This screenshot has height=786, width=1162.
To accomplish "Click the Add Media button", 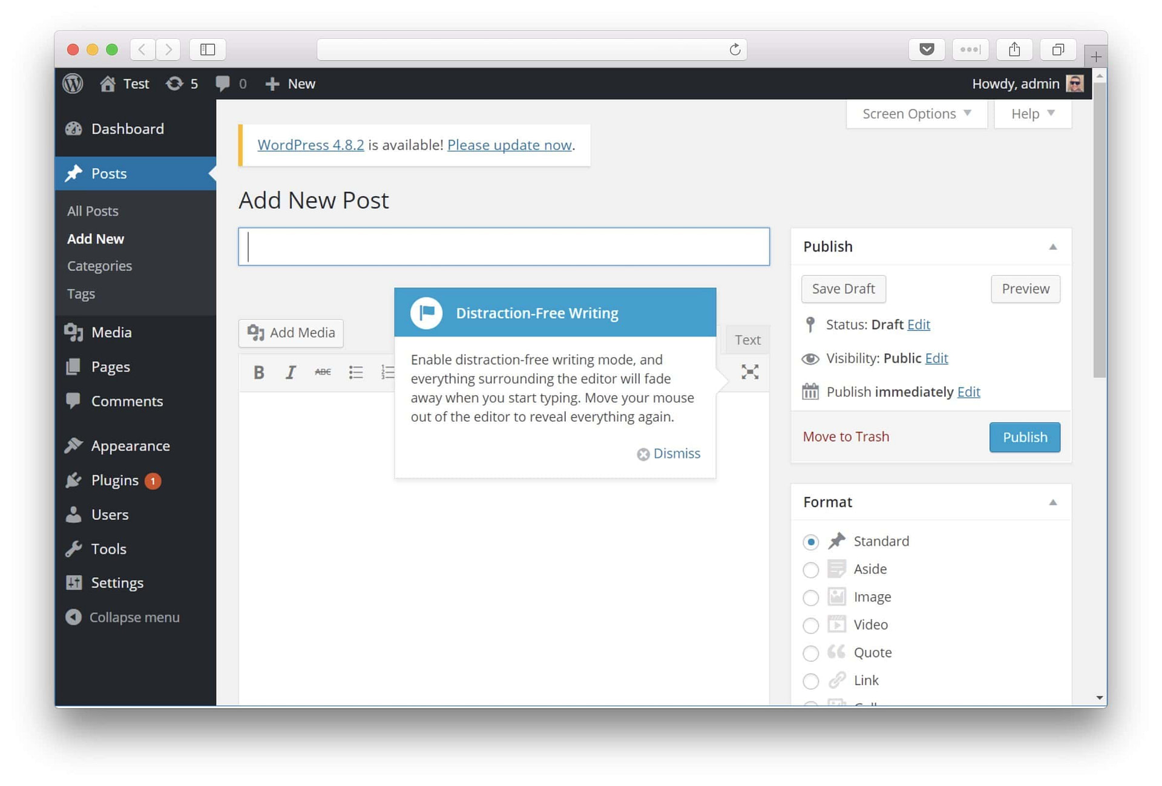I will pos(291,333).
